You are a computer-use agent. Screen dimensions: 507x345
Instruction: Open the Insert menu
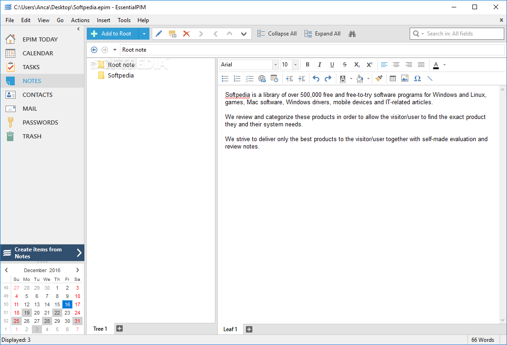(x=103, y=20)
